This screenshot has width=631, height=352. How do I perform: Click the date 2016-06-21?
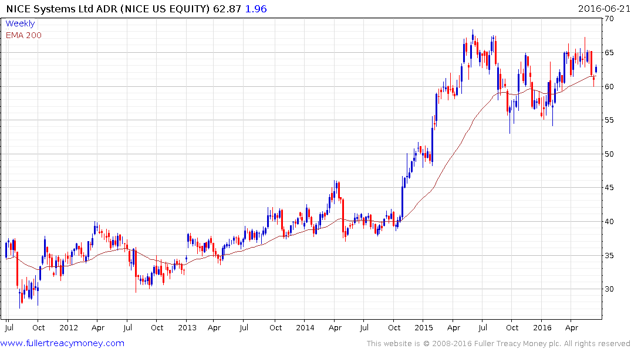pos(604,9)
